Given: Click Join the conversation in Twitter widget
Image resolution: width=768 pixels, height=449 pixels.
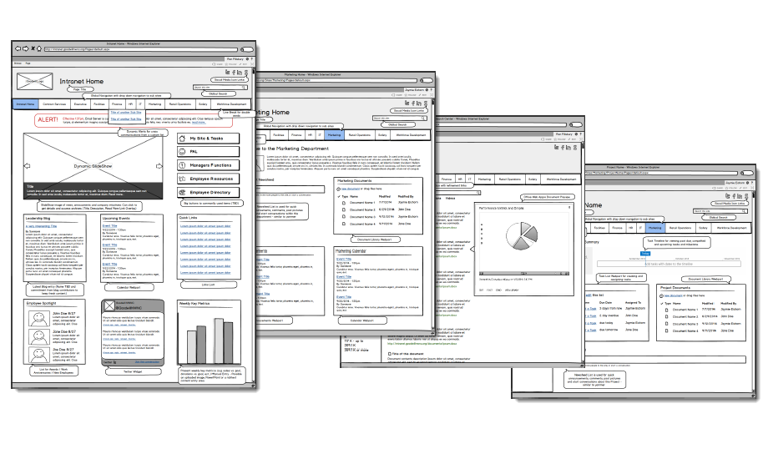Looking at the screenshot, I should point(147,362).
